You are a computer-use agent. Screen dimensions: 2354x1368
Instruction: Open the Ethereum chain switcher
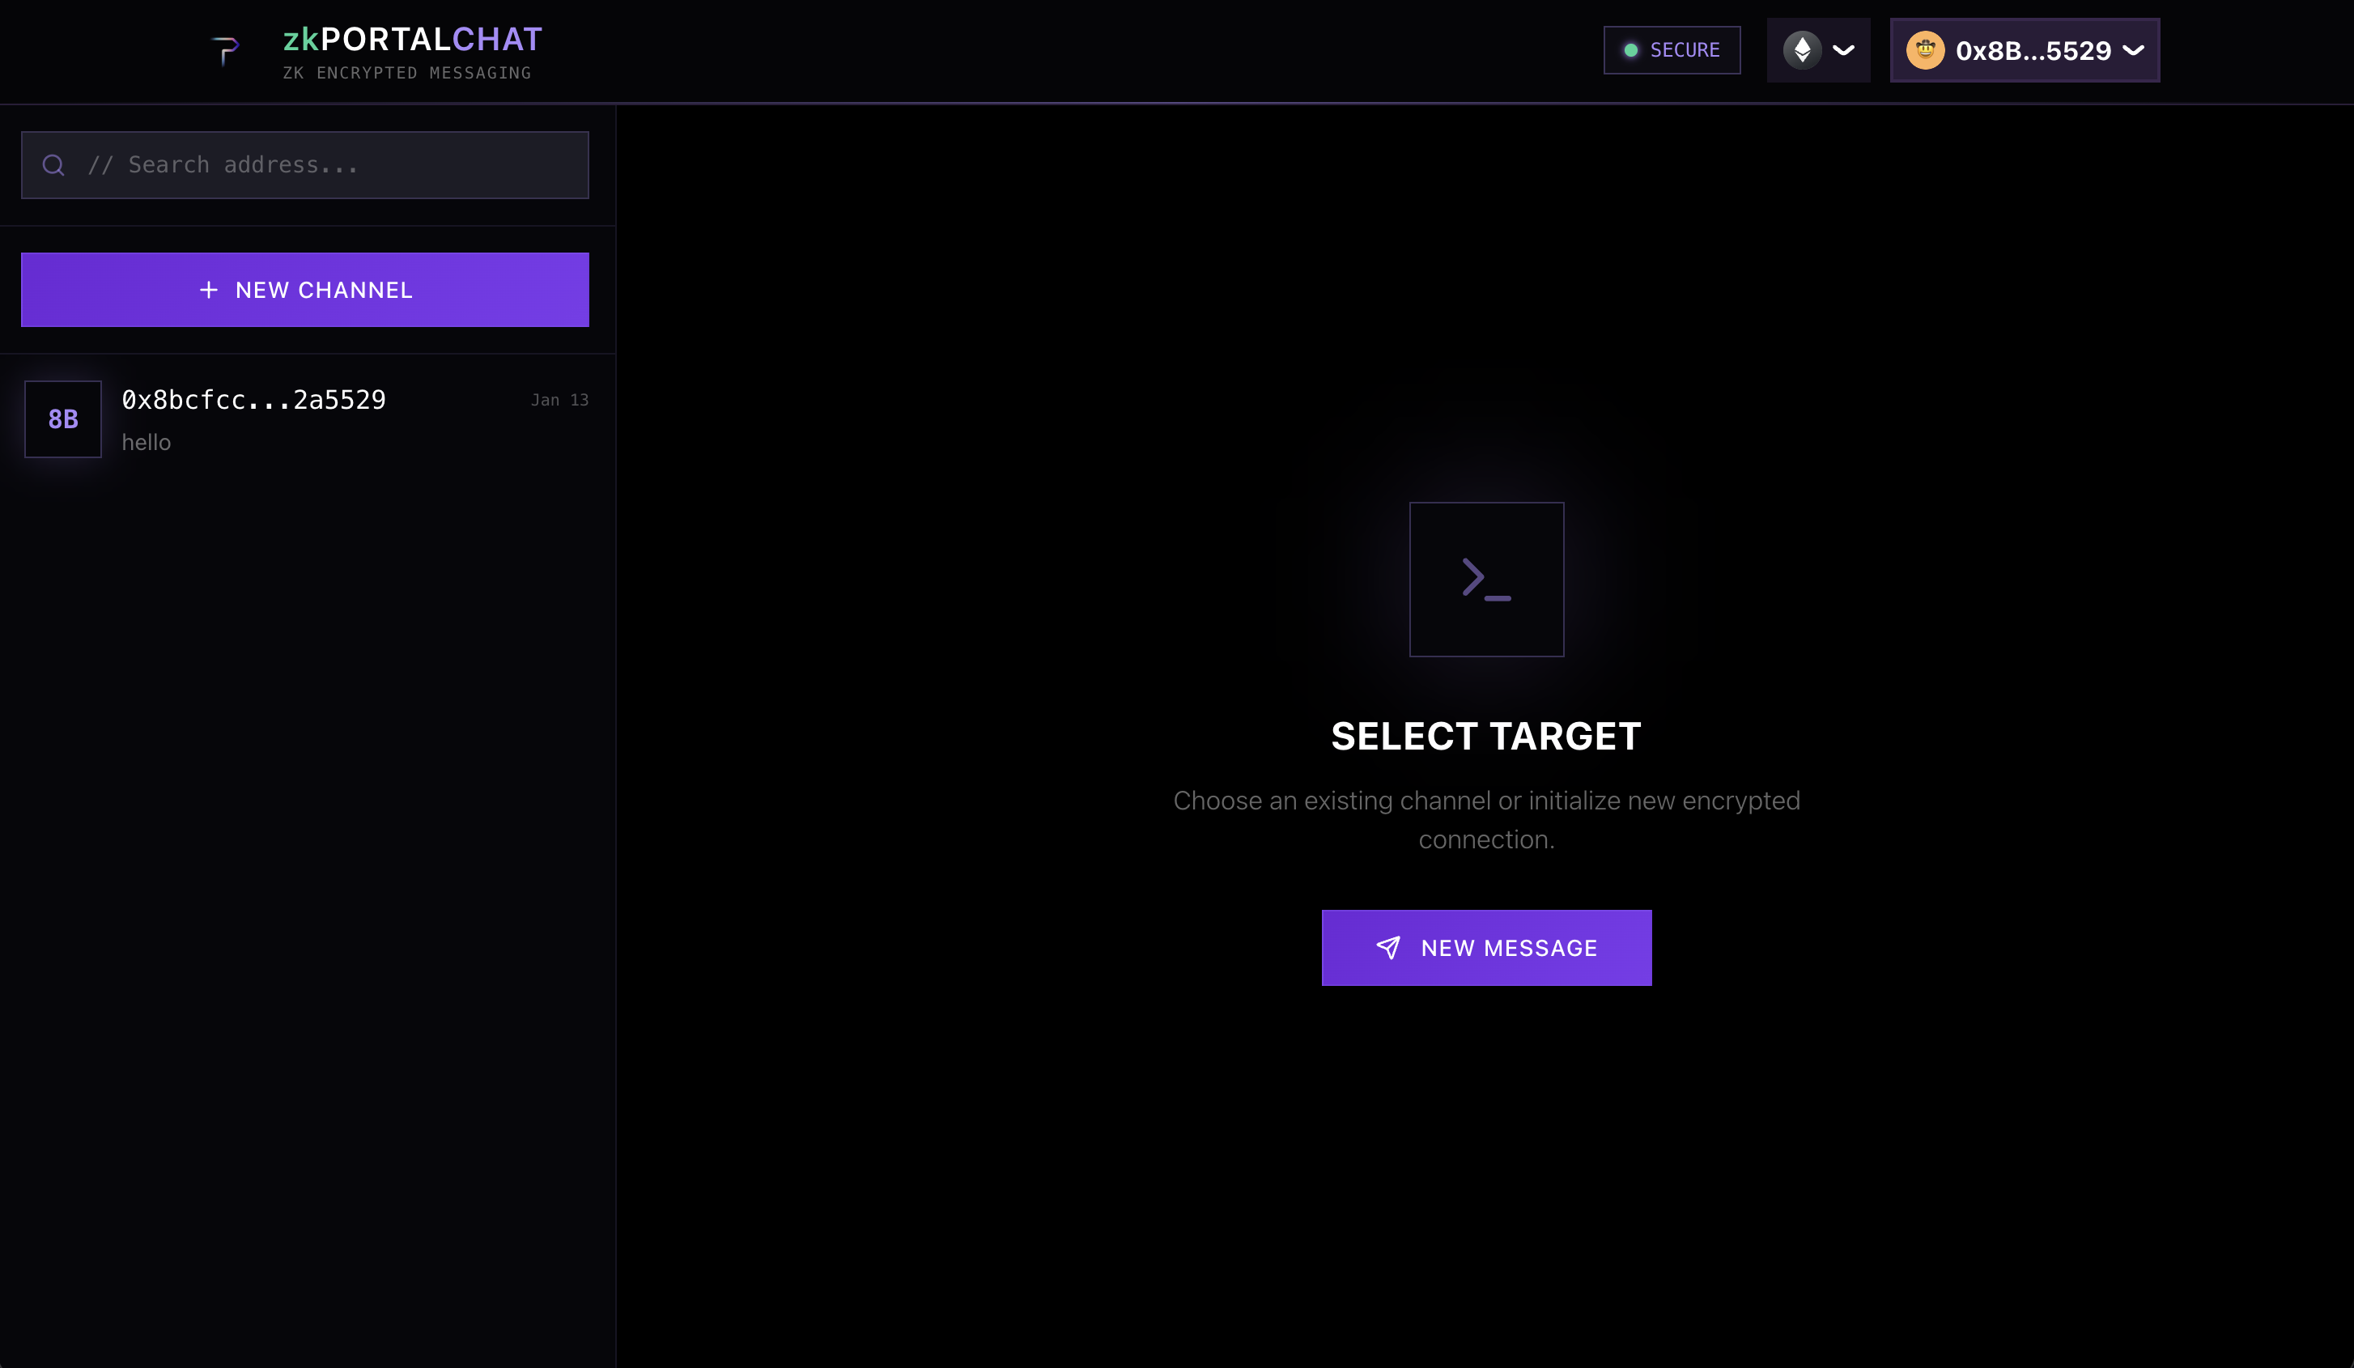[1818, 49]
